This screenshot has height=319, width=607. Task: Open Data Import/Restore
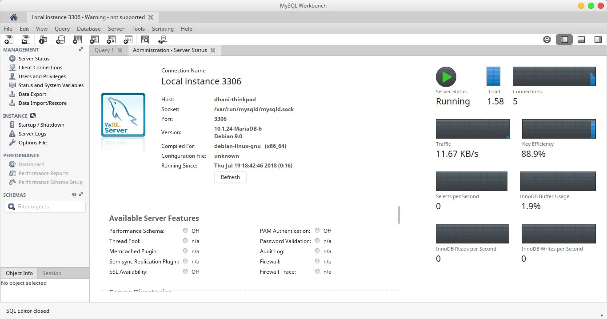point(43,103)
